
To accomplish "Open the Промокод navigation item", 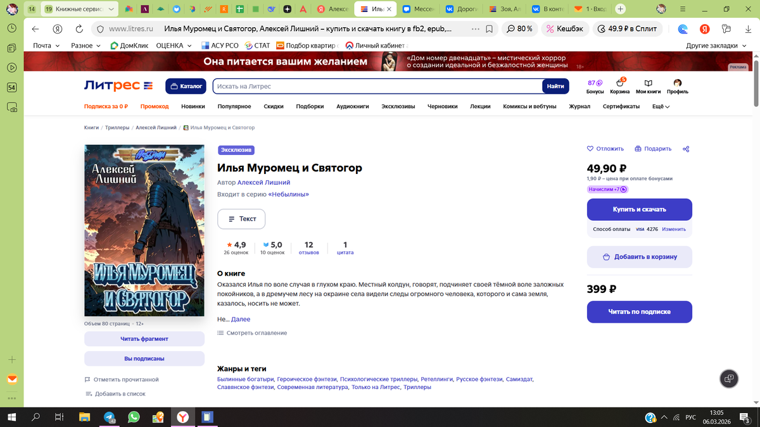I will [x=155, y=106].
